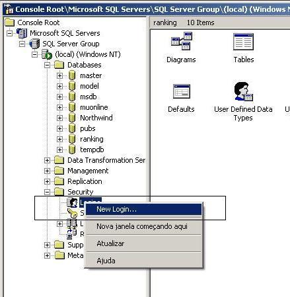This screenshot has height=297, width=290.
Task: Select the model database cylinder icon
Action: point(72,86)
